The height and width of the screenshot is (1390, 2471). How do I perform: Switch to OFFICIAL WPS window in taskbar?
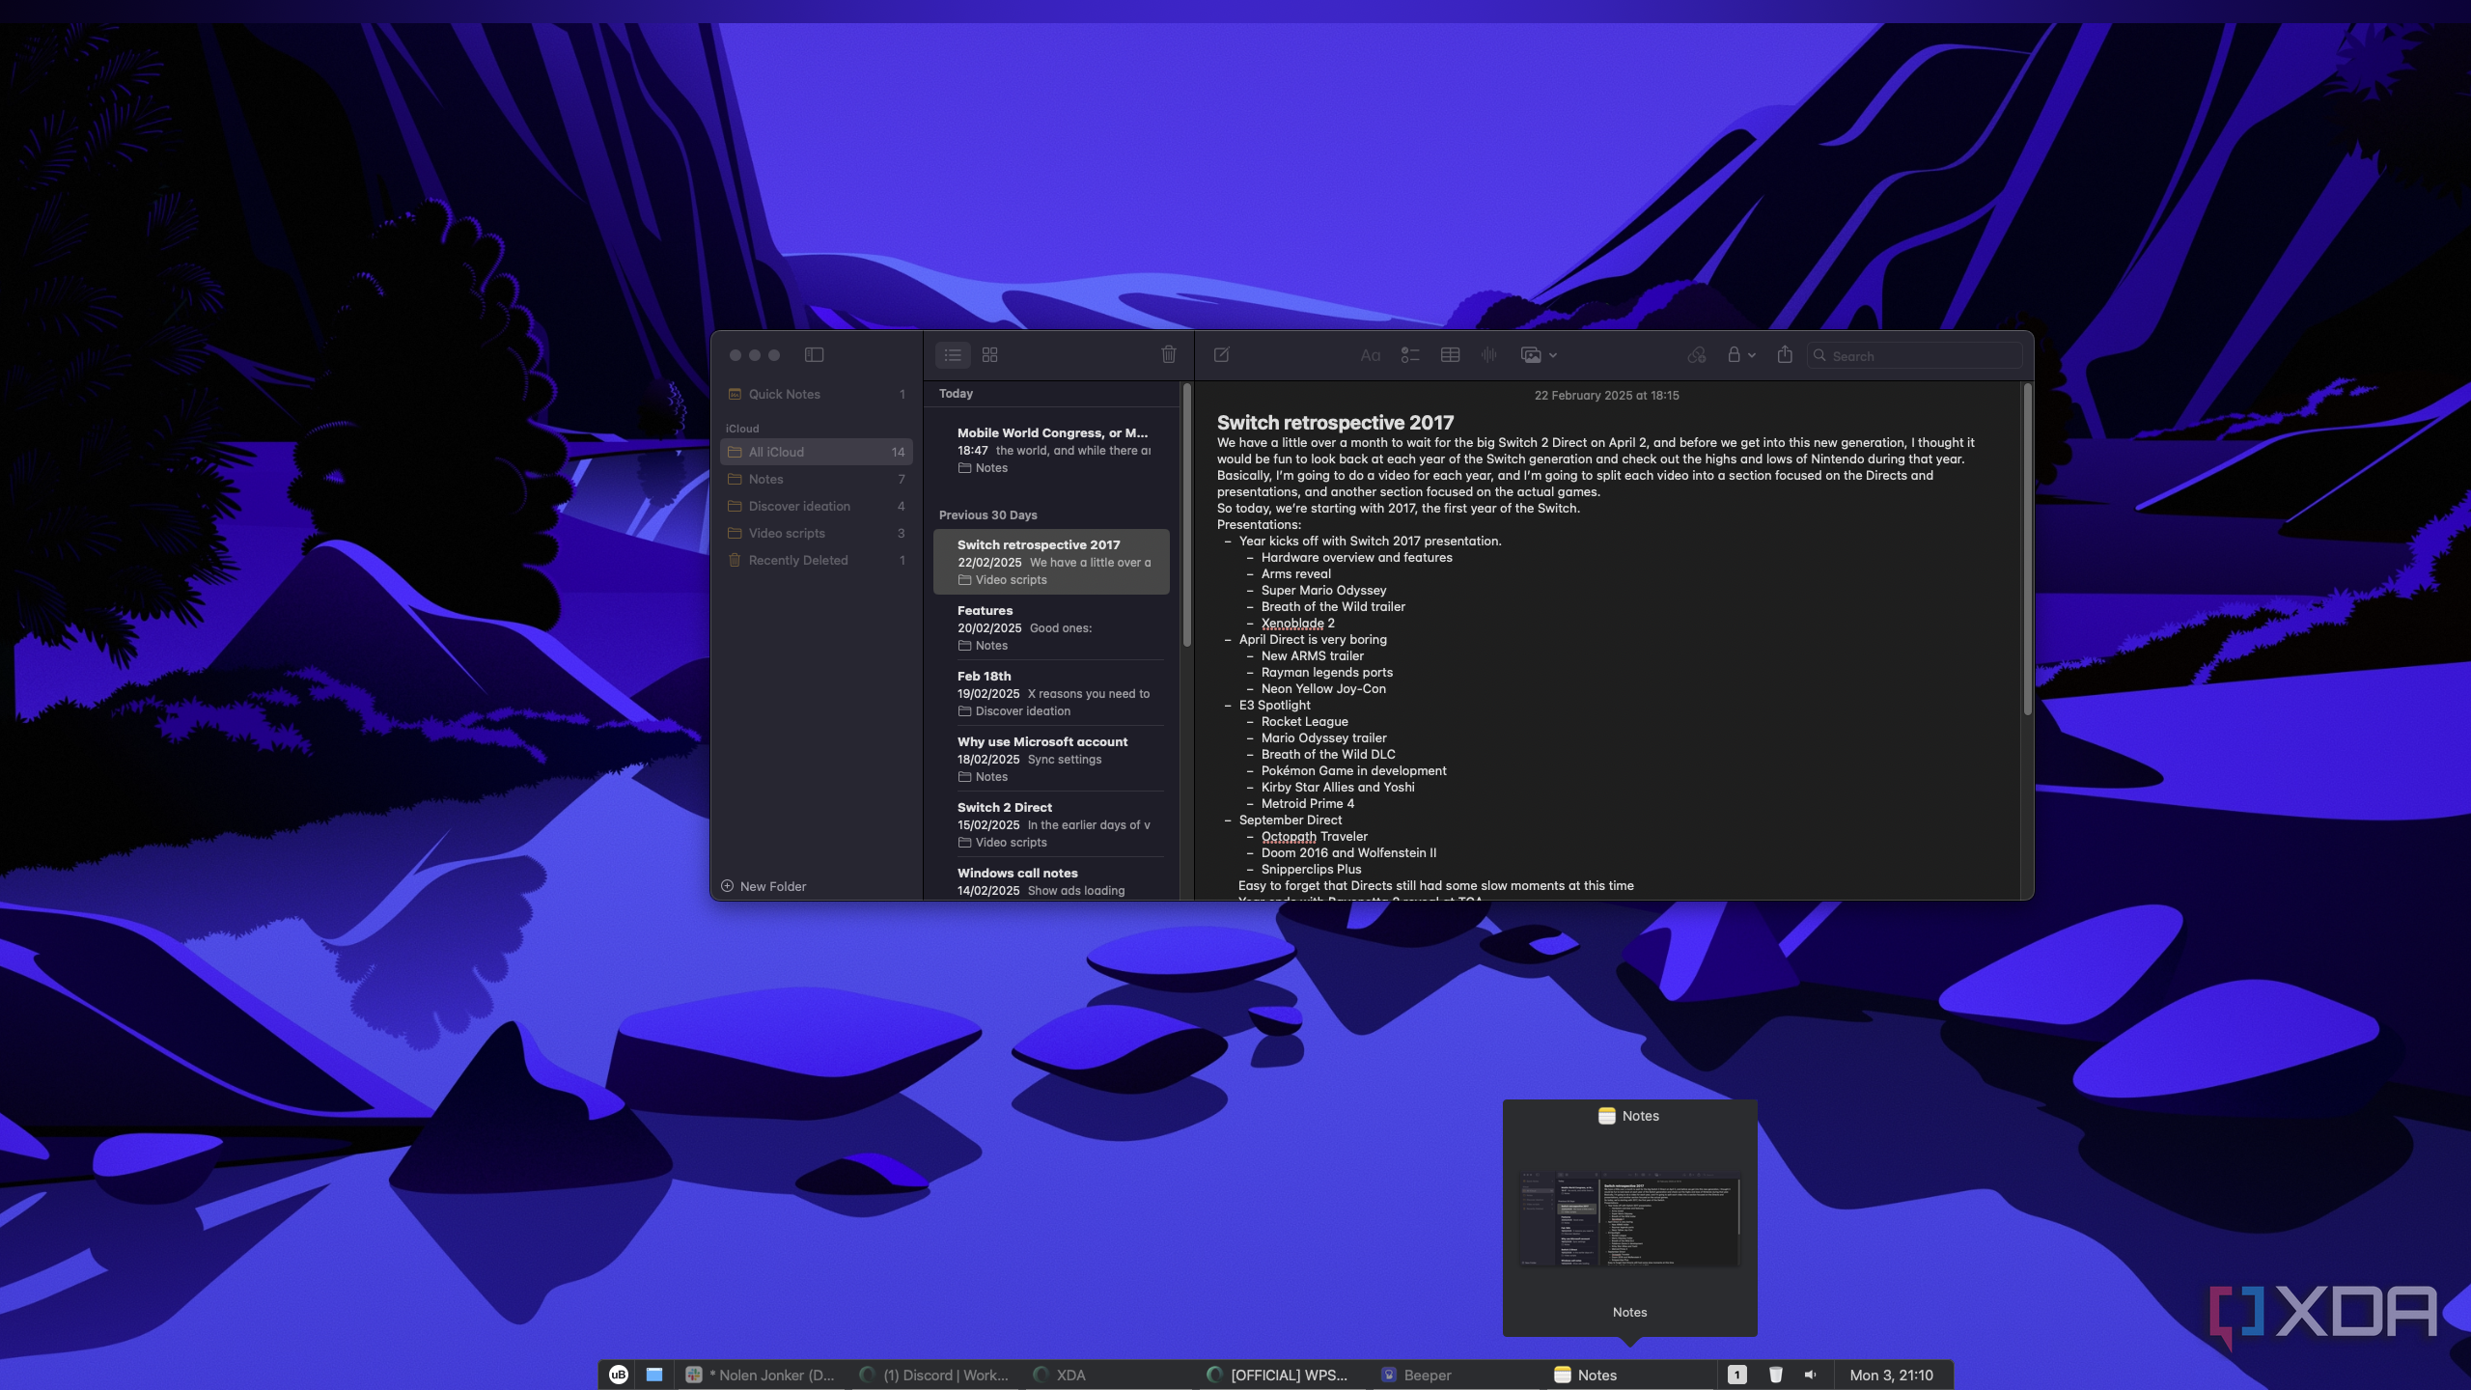[1282, 1375]
